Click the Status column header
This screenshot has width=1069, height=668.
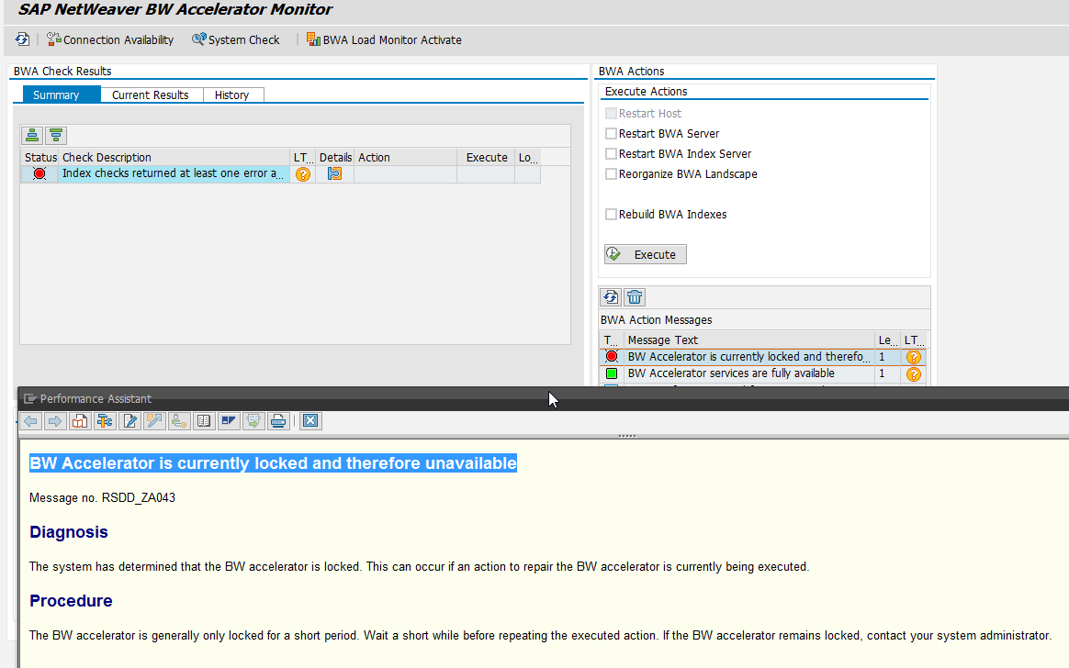point(41,157)
